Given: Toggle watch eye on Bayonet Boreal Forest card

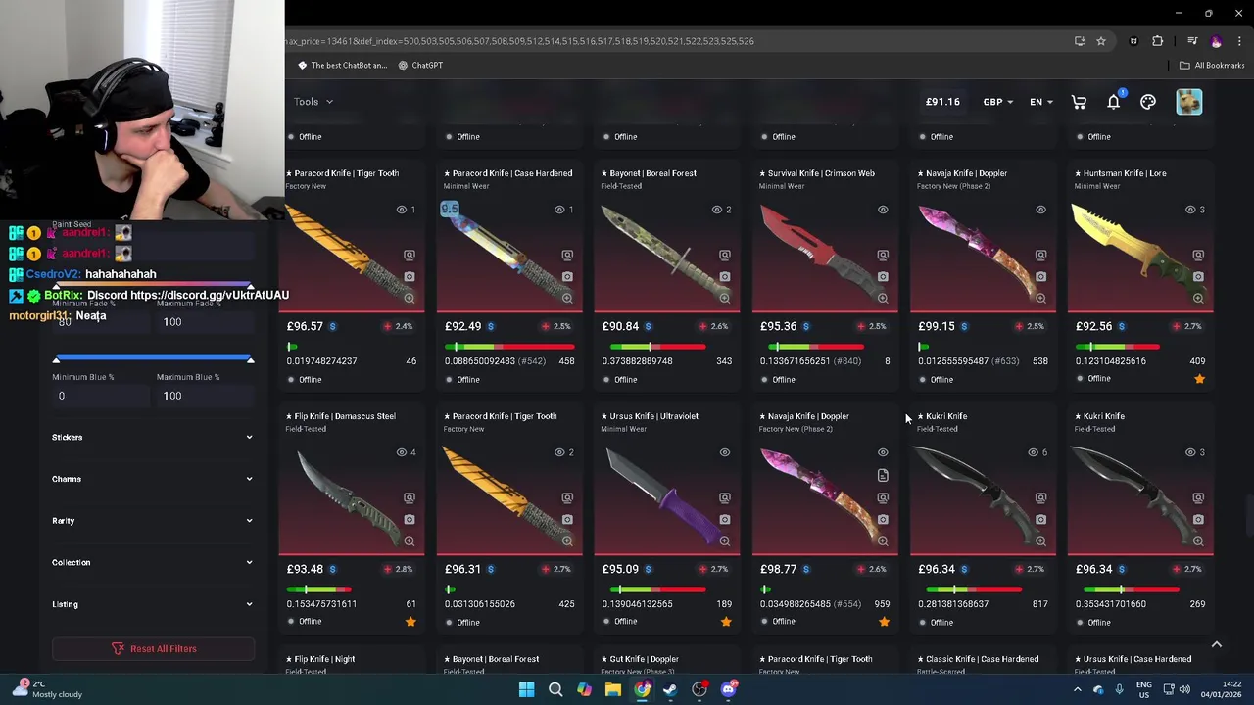Looking at the screenshot, I should click(717, 210).
